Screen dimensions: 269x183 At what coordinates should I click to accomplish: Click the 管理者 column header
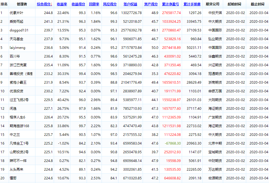[22, 4]
